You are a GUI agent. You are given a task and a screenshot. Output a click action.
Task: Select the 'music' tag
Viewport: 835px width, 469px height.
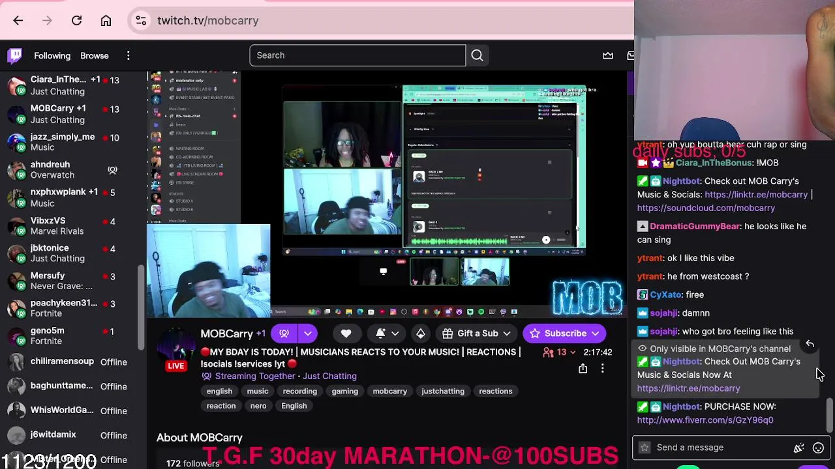click(x=258, y=391)
